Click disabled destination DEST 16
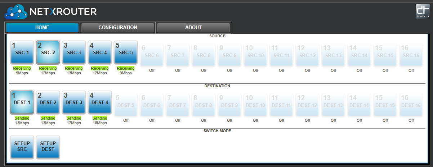433x167 pixels. coord(411,105)
